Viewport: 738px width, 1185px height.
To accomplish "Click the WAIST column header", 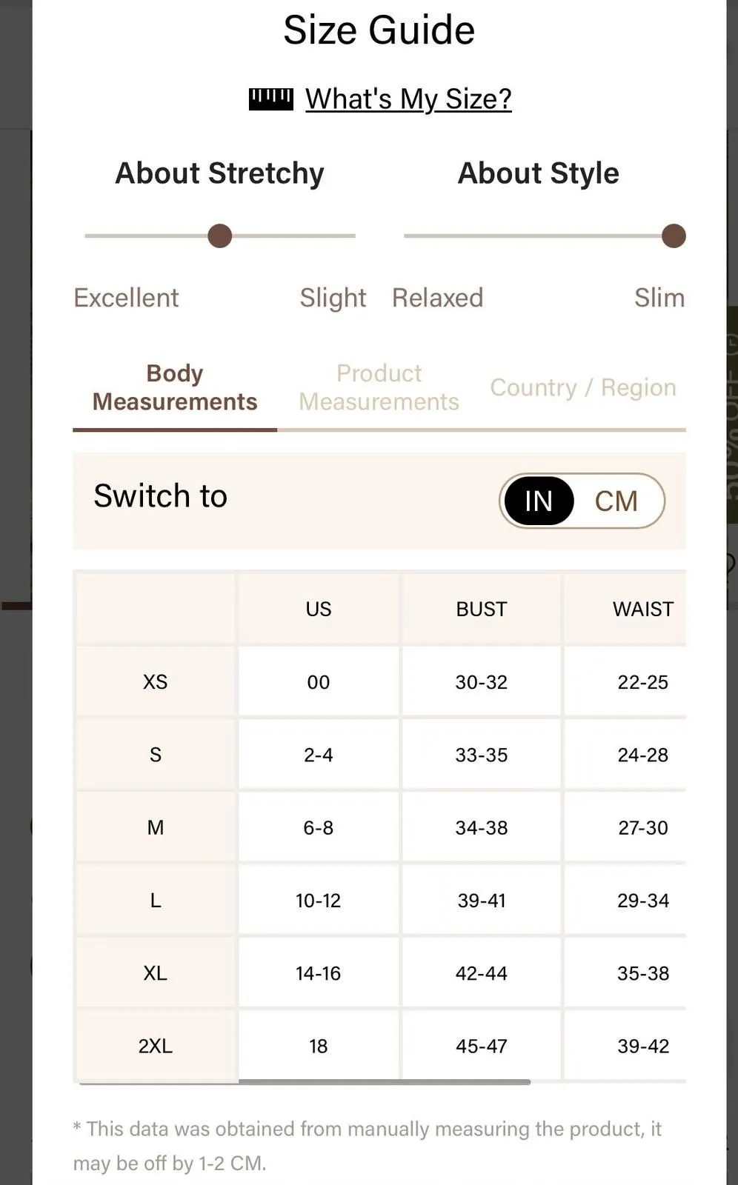I will point(643,609).
